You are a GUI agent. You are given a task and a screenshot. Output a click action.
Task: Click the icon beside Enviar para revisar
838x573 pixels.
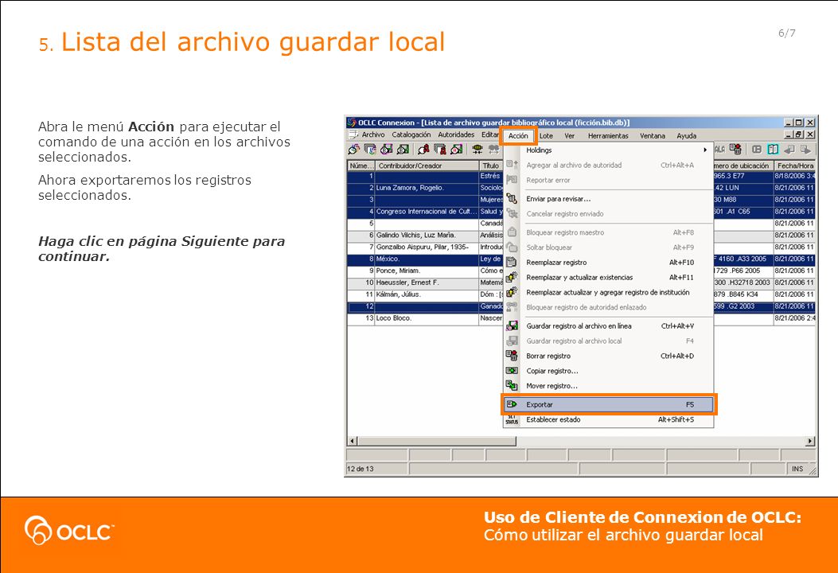pyautogui.click(x=512, y=199)
